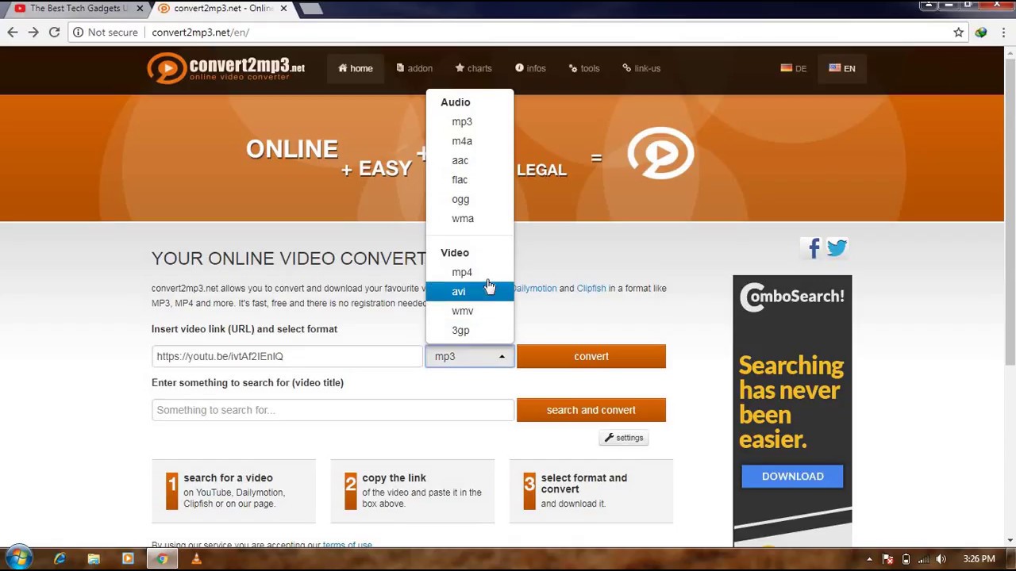Open Windows Explorer folder in the taskbar
Screen dimensions: 1016x571
tap(94, 559)
